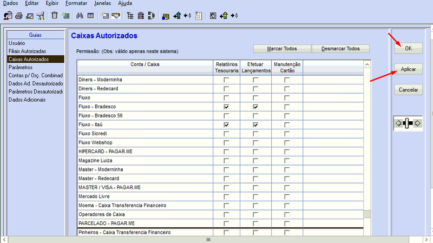Check Efetuar Lançamentos for Mercado Livre
The width and height of the screenshot is (433, 243).
point(255,196)
